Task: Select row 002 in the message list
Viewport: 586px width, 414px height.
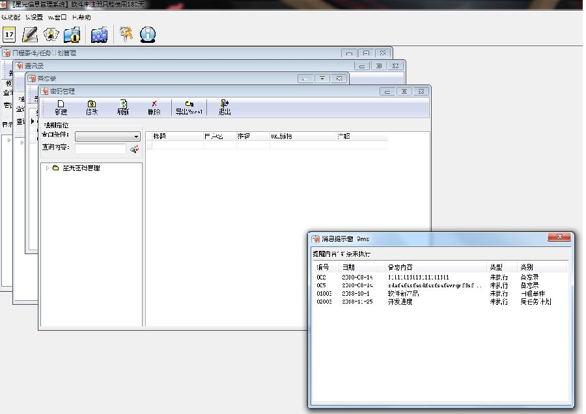Action: [x=440, y=277]
